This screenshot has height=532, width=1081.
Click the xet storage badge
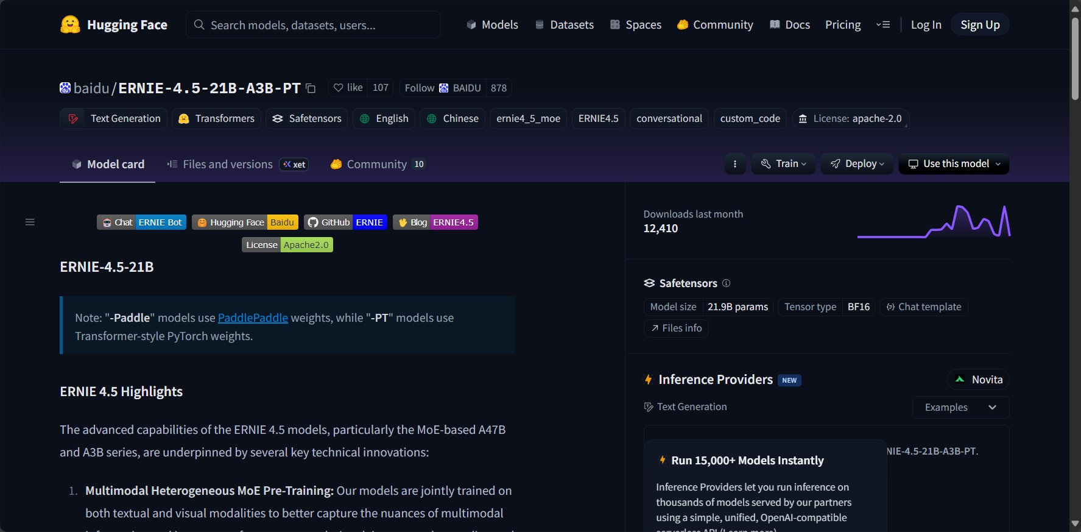294,165
